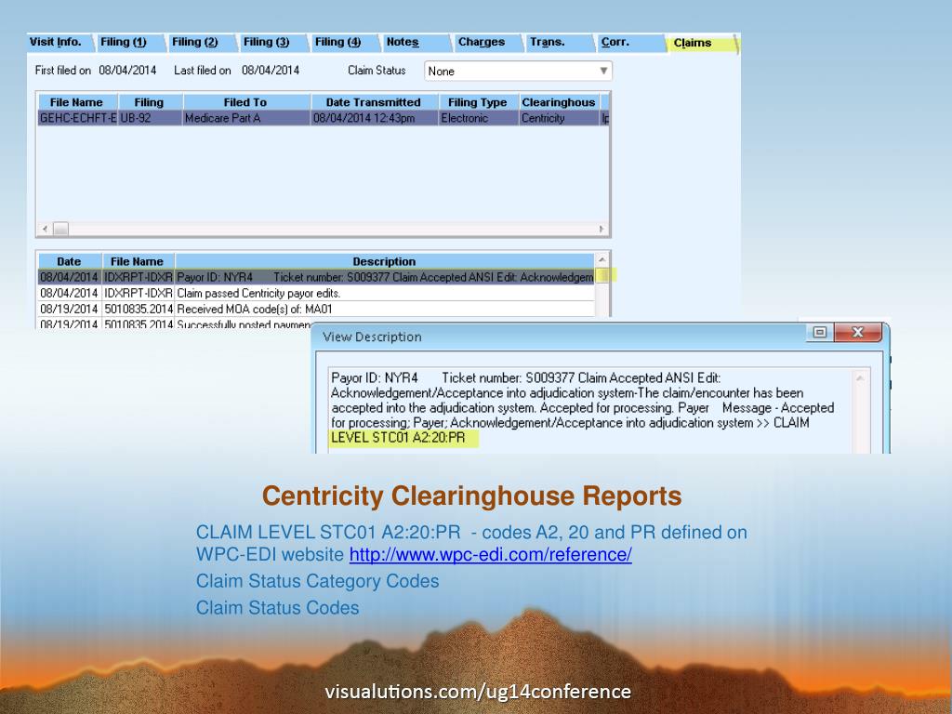Click the Claim Status Category Codes text

(318, 581)
